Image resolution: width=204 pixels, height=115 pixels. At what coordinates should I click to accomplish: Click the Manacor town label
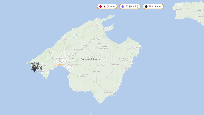click(x=115, y=65)
